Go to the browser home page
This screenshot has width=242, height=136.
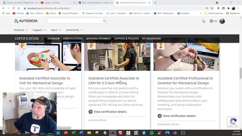click(x=19, y=8)
